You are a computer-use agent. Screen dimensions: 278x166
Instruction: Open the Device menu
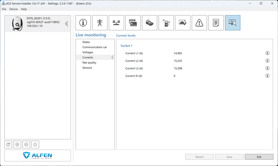tap(14, 9)
